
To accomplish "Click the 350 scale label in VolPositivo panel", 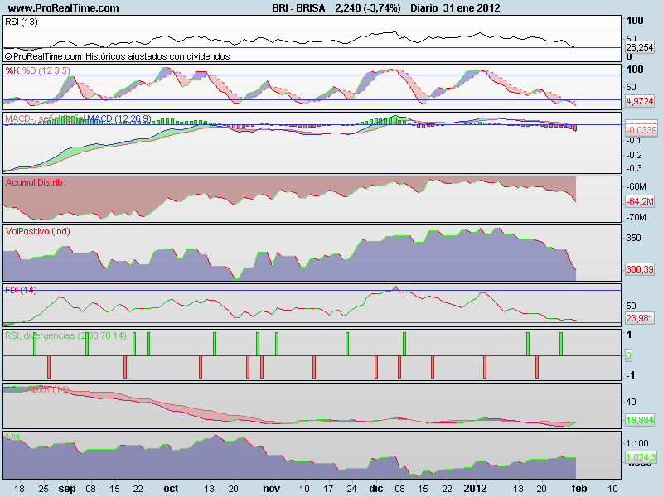I will click(633, 238).
